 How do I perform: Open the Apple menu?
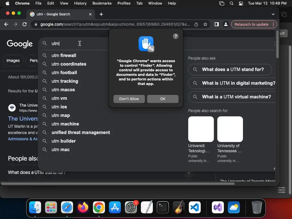click(x=7, y=3)
